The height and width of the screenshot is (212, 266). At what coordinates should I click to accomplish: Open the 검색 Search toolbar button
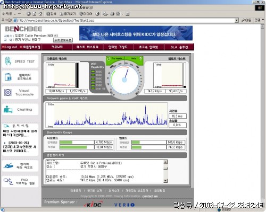tap(51, 14)
